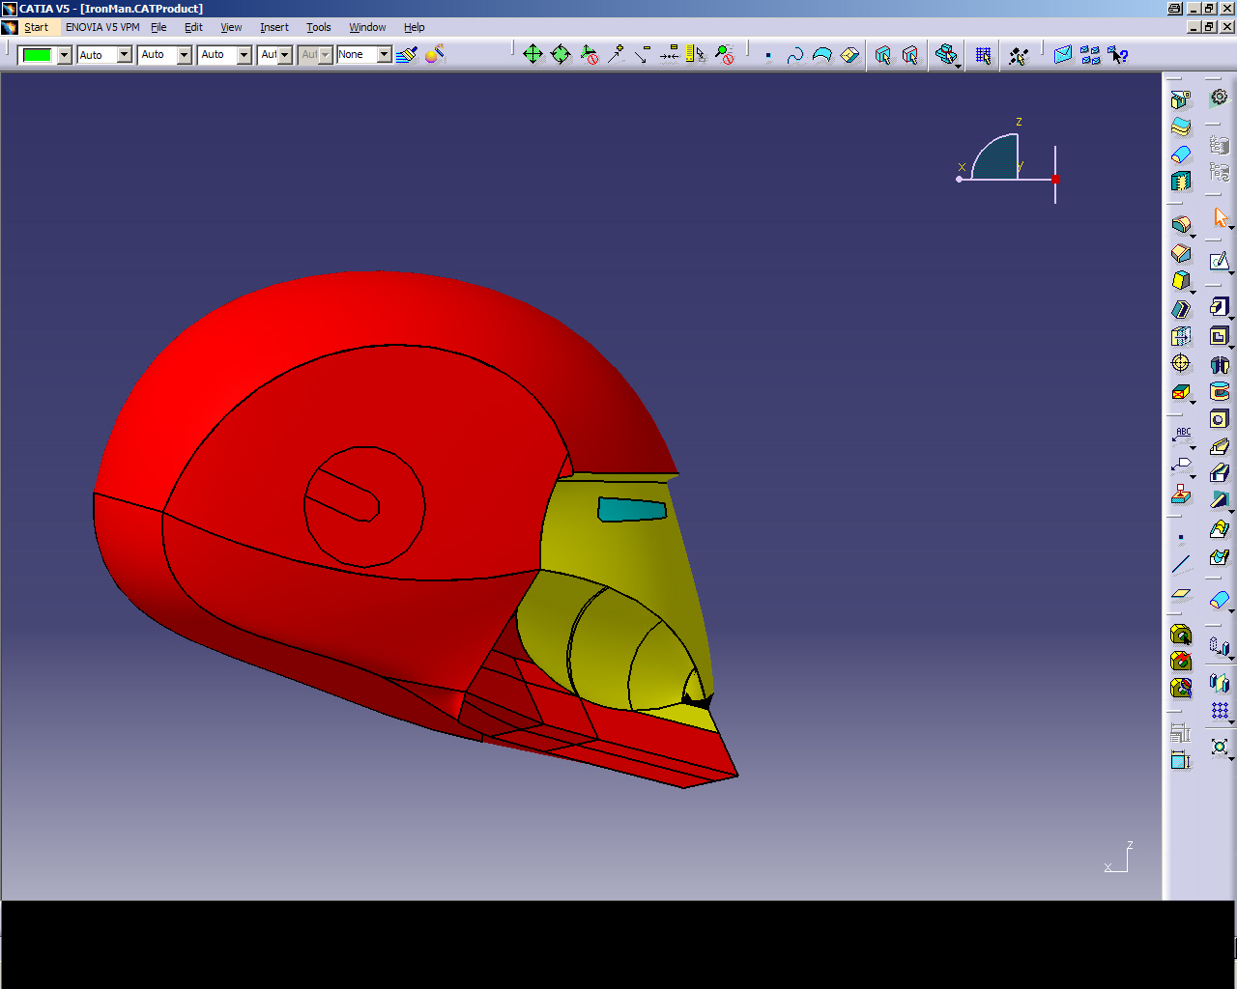The width and height of the screenshot is (1237, 989).
Task: Open the Window menu
Action: click(x=367, y=27)
